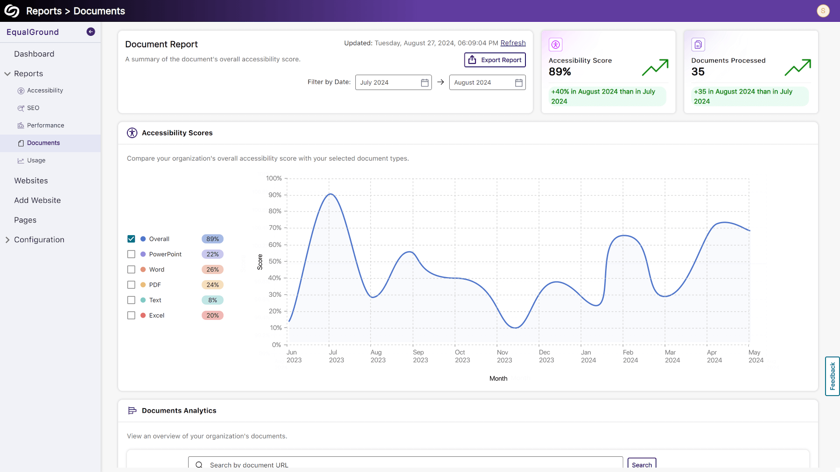The image size is (840, 472).
Task: Click the Documents sidebar icon
Action: coord(21,143)
